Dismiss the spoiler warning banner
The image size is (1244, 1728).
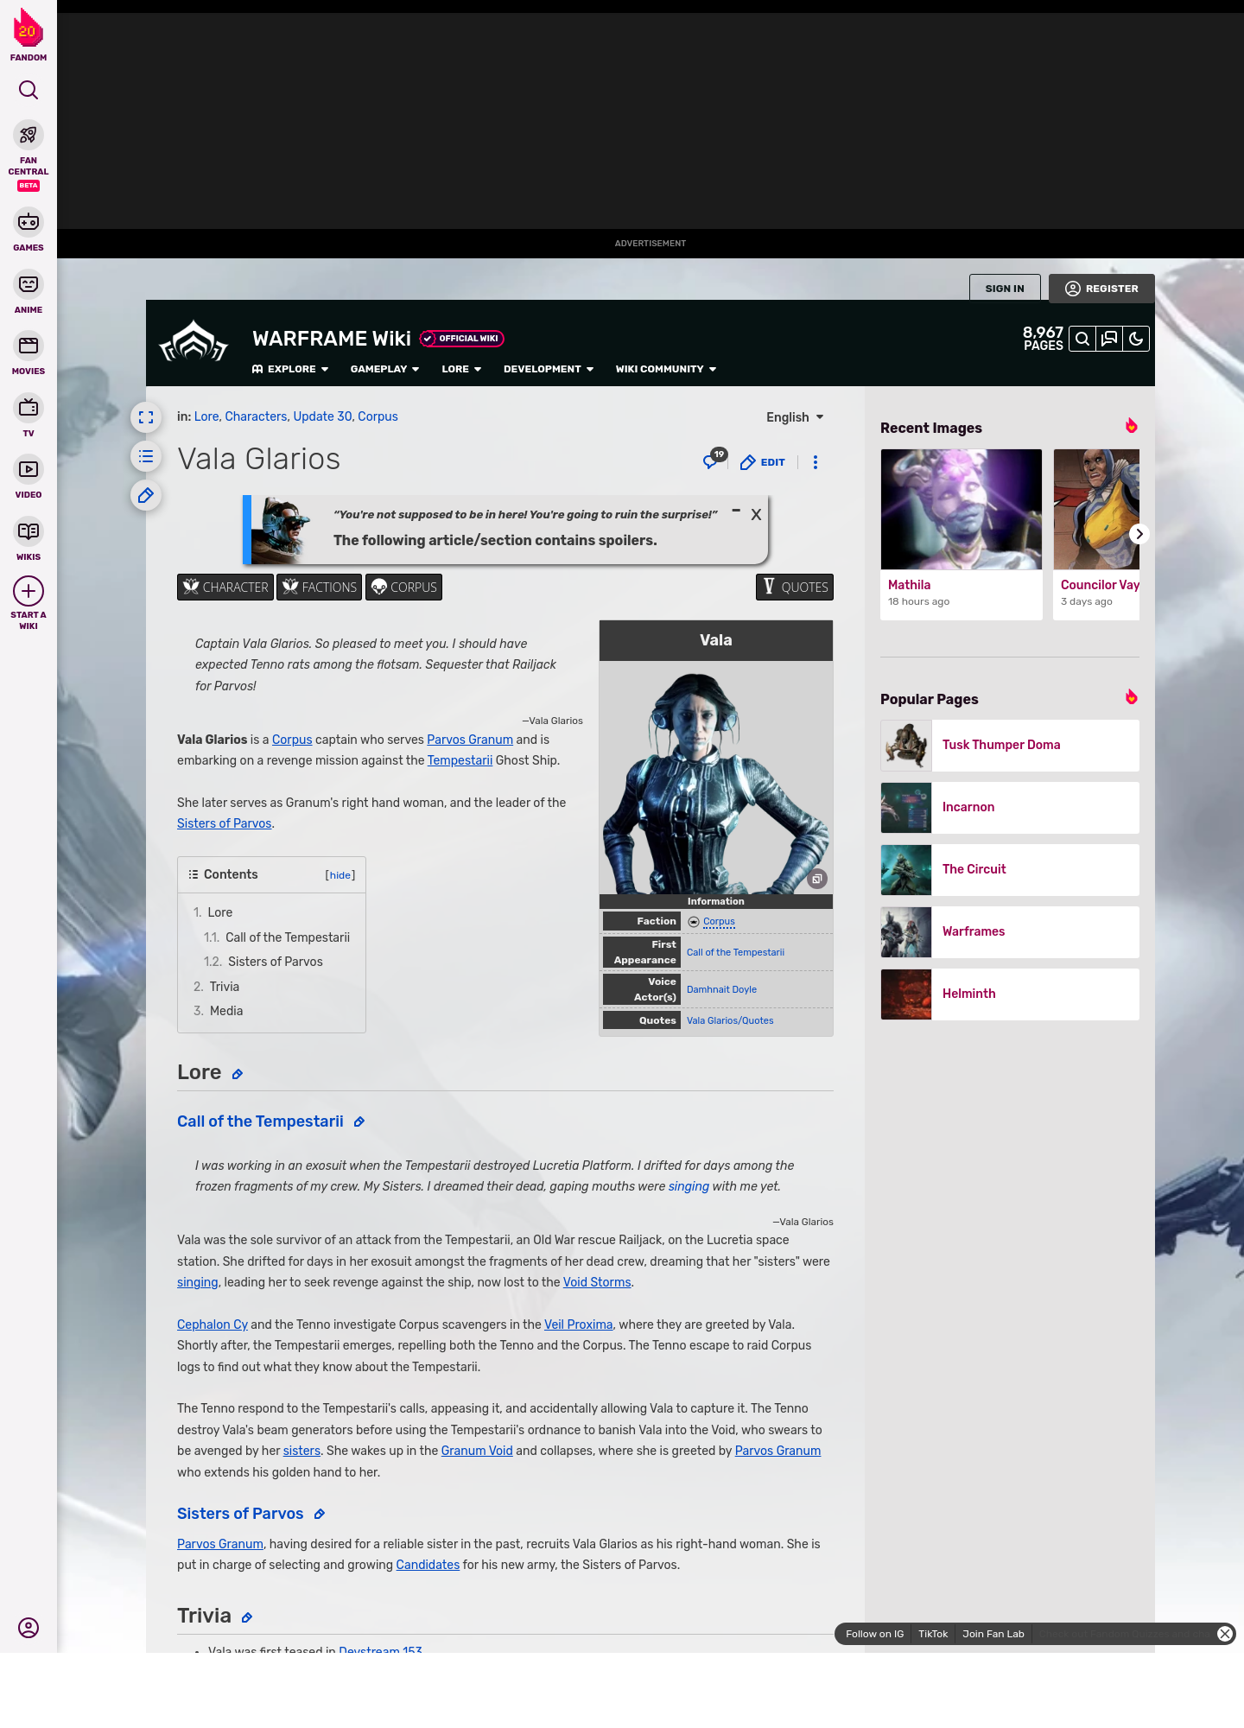(x=756, y=514)
